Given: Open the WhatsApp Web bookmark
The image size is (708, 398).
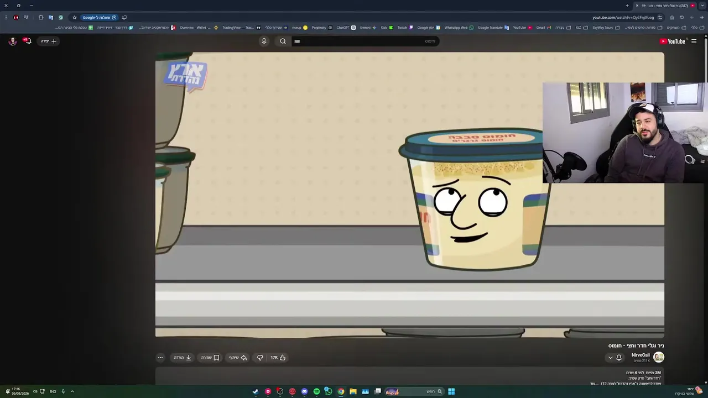Looking at the screenshot, I should 459,28.
